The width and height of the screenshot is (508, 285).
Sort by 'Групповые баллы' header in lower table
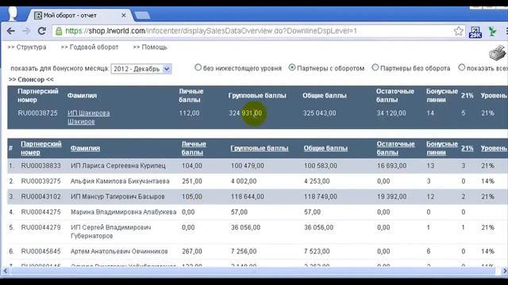[x=260, y=148]
